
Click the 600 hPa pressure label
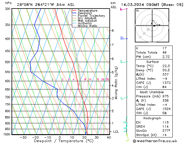click(8, 81)
